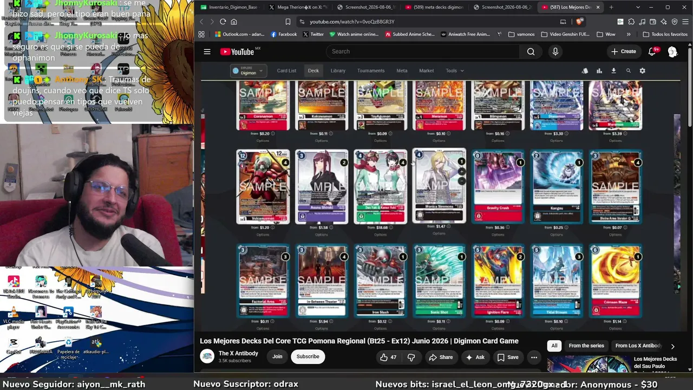This screenshot has height=390, width=693.
Task: Click the deck page search icon
Action: [x=628, y=71]
